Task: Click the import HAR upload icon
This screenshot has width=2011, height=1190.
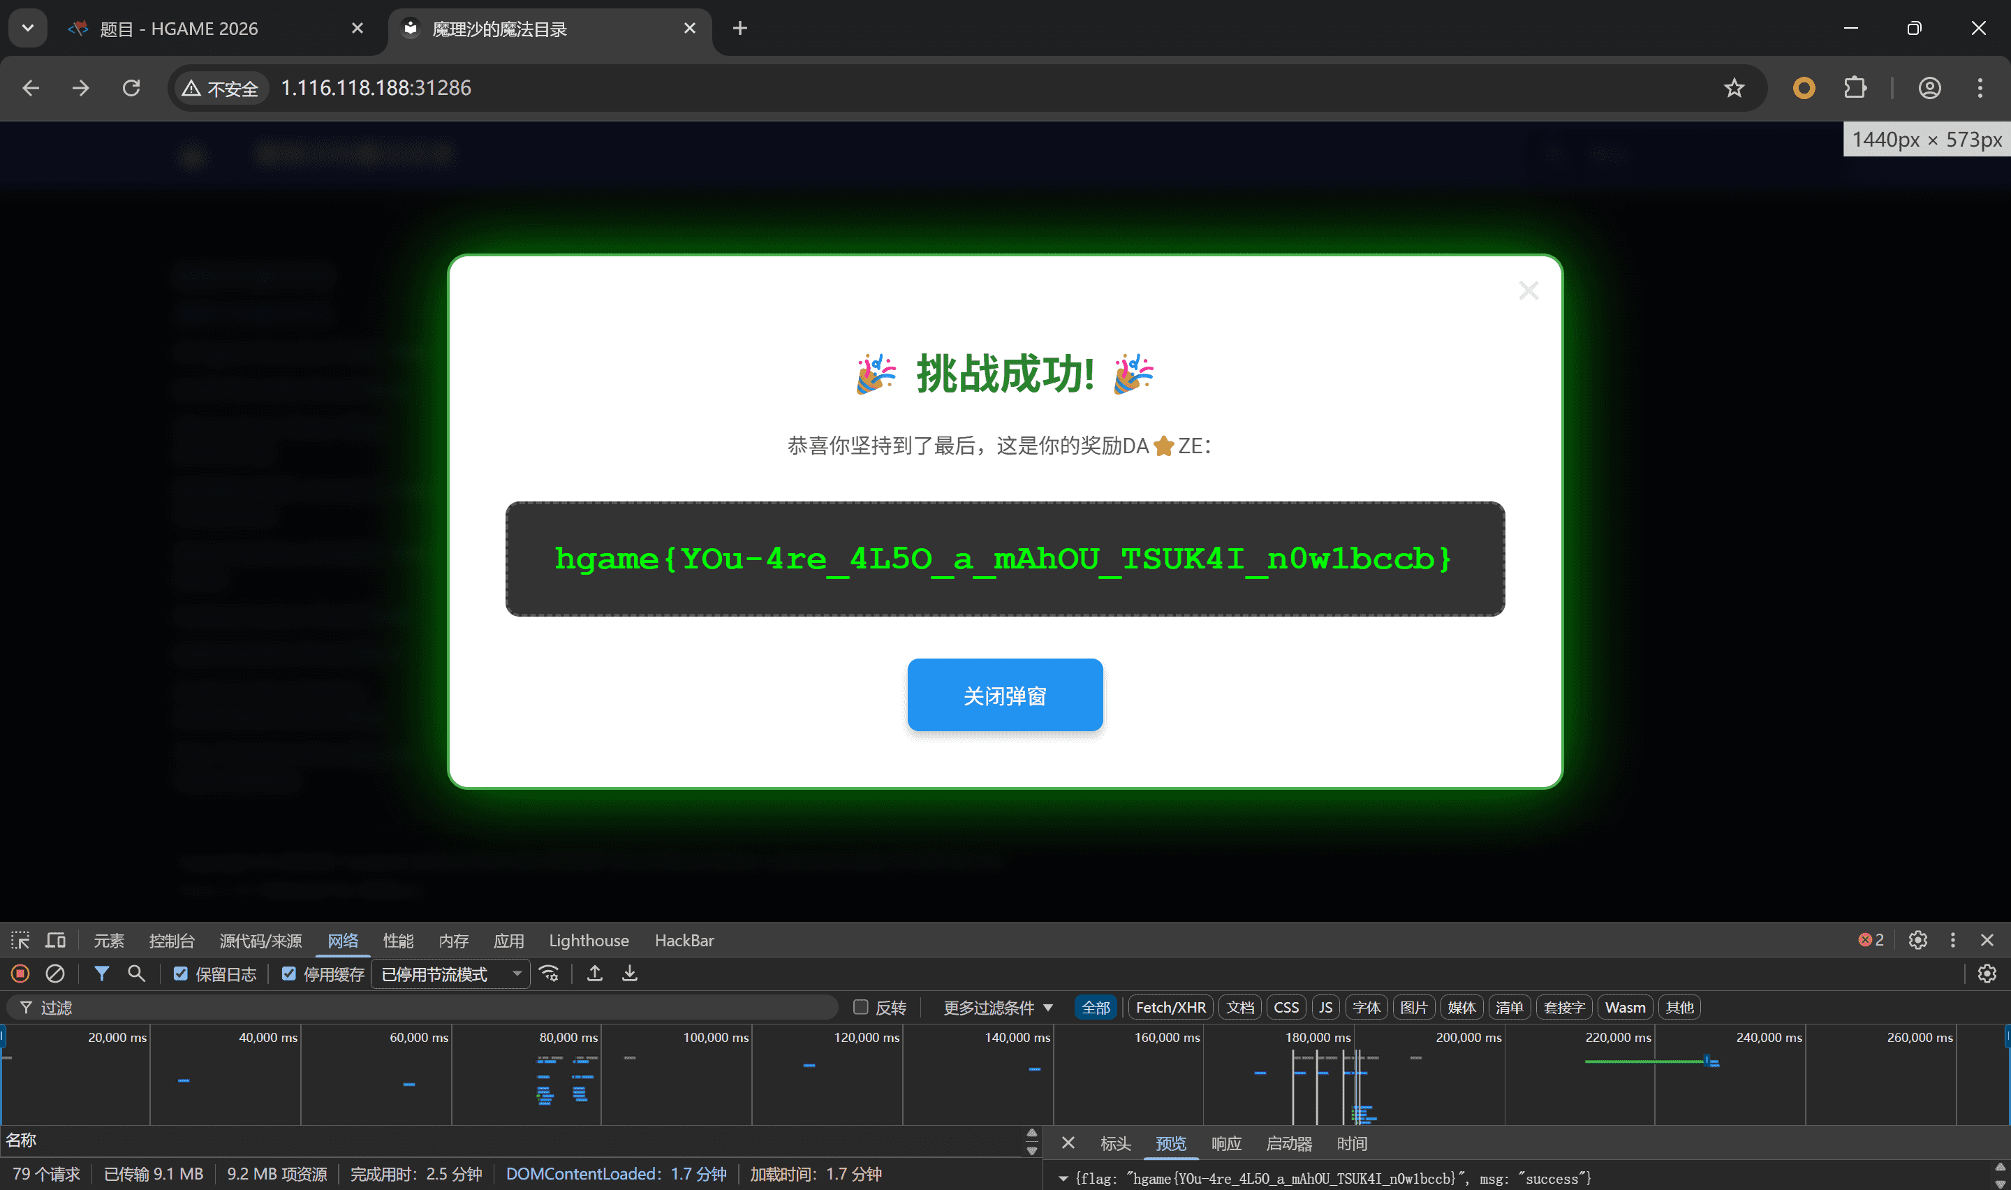Action: point(595,974)
